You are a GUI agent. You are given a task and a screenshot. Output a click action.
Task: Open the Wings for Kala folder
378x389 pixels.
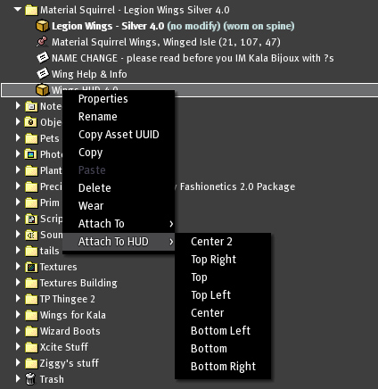click(72, 315)
